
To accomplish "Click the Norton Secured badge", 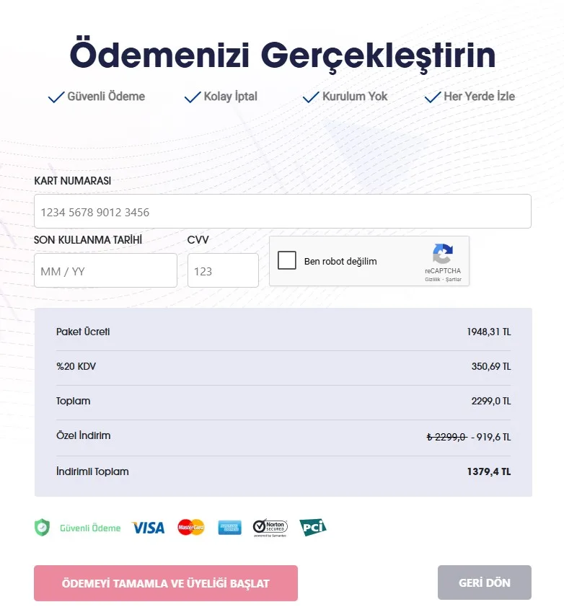I will click(270, 528).
